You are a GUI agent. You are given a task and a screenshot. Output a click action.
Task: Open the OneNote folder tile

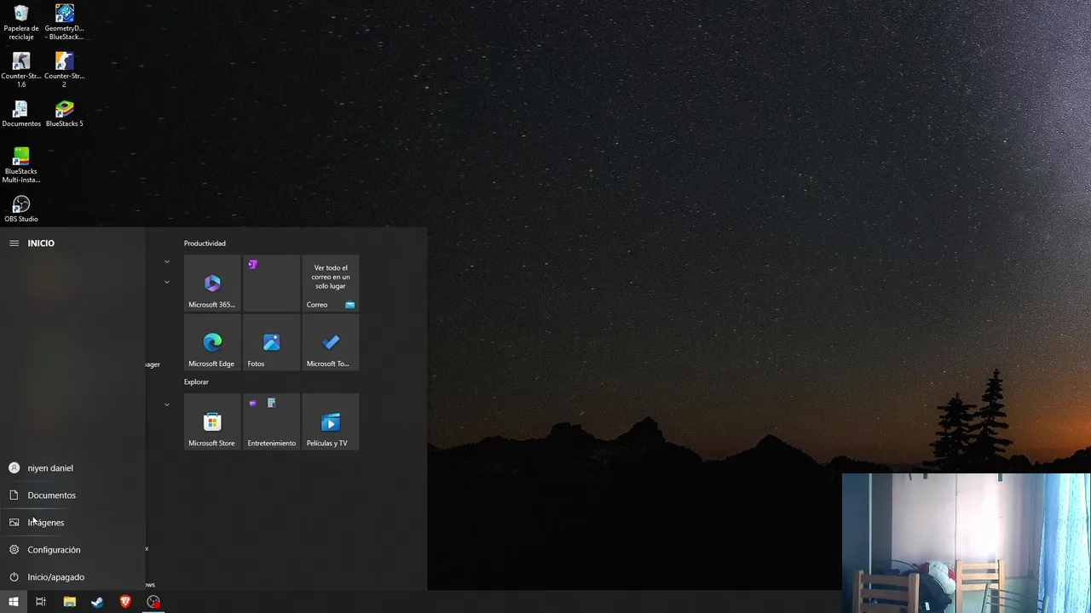(x=271, y=284)
